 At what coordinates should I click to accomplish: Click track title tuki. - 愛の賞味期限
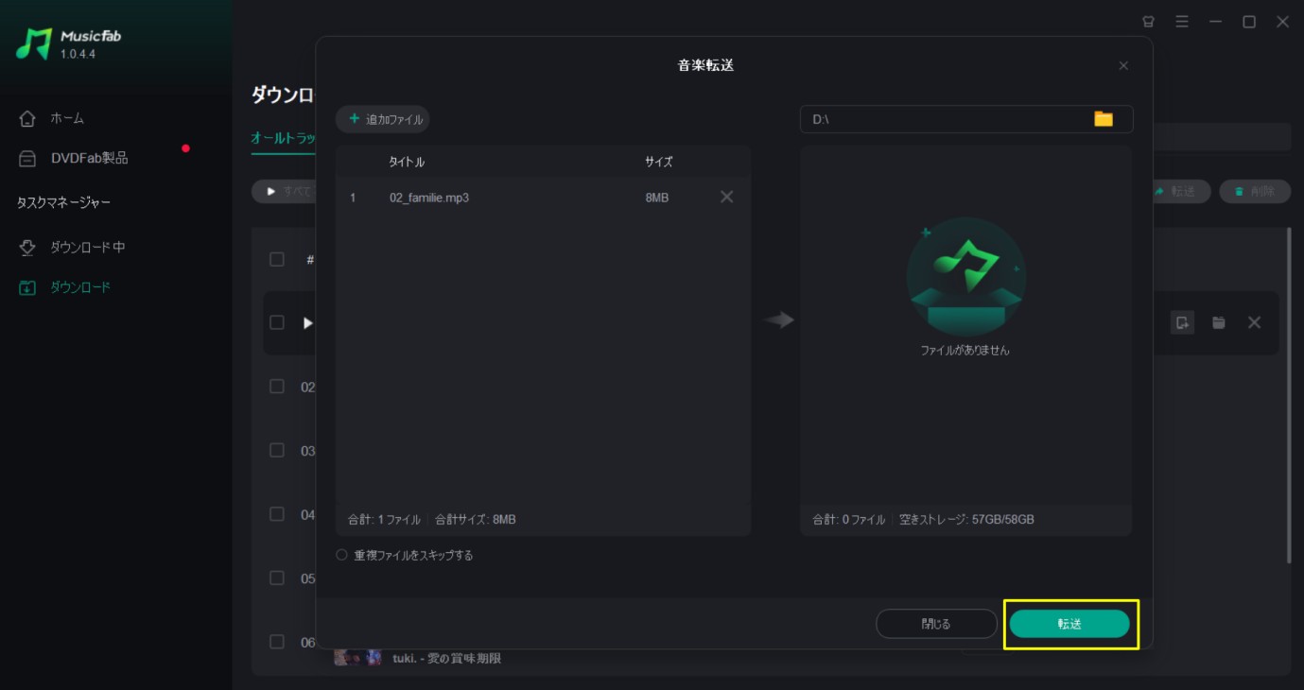click(446, 658)
